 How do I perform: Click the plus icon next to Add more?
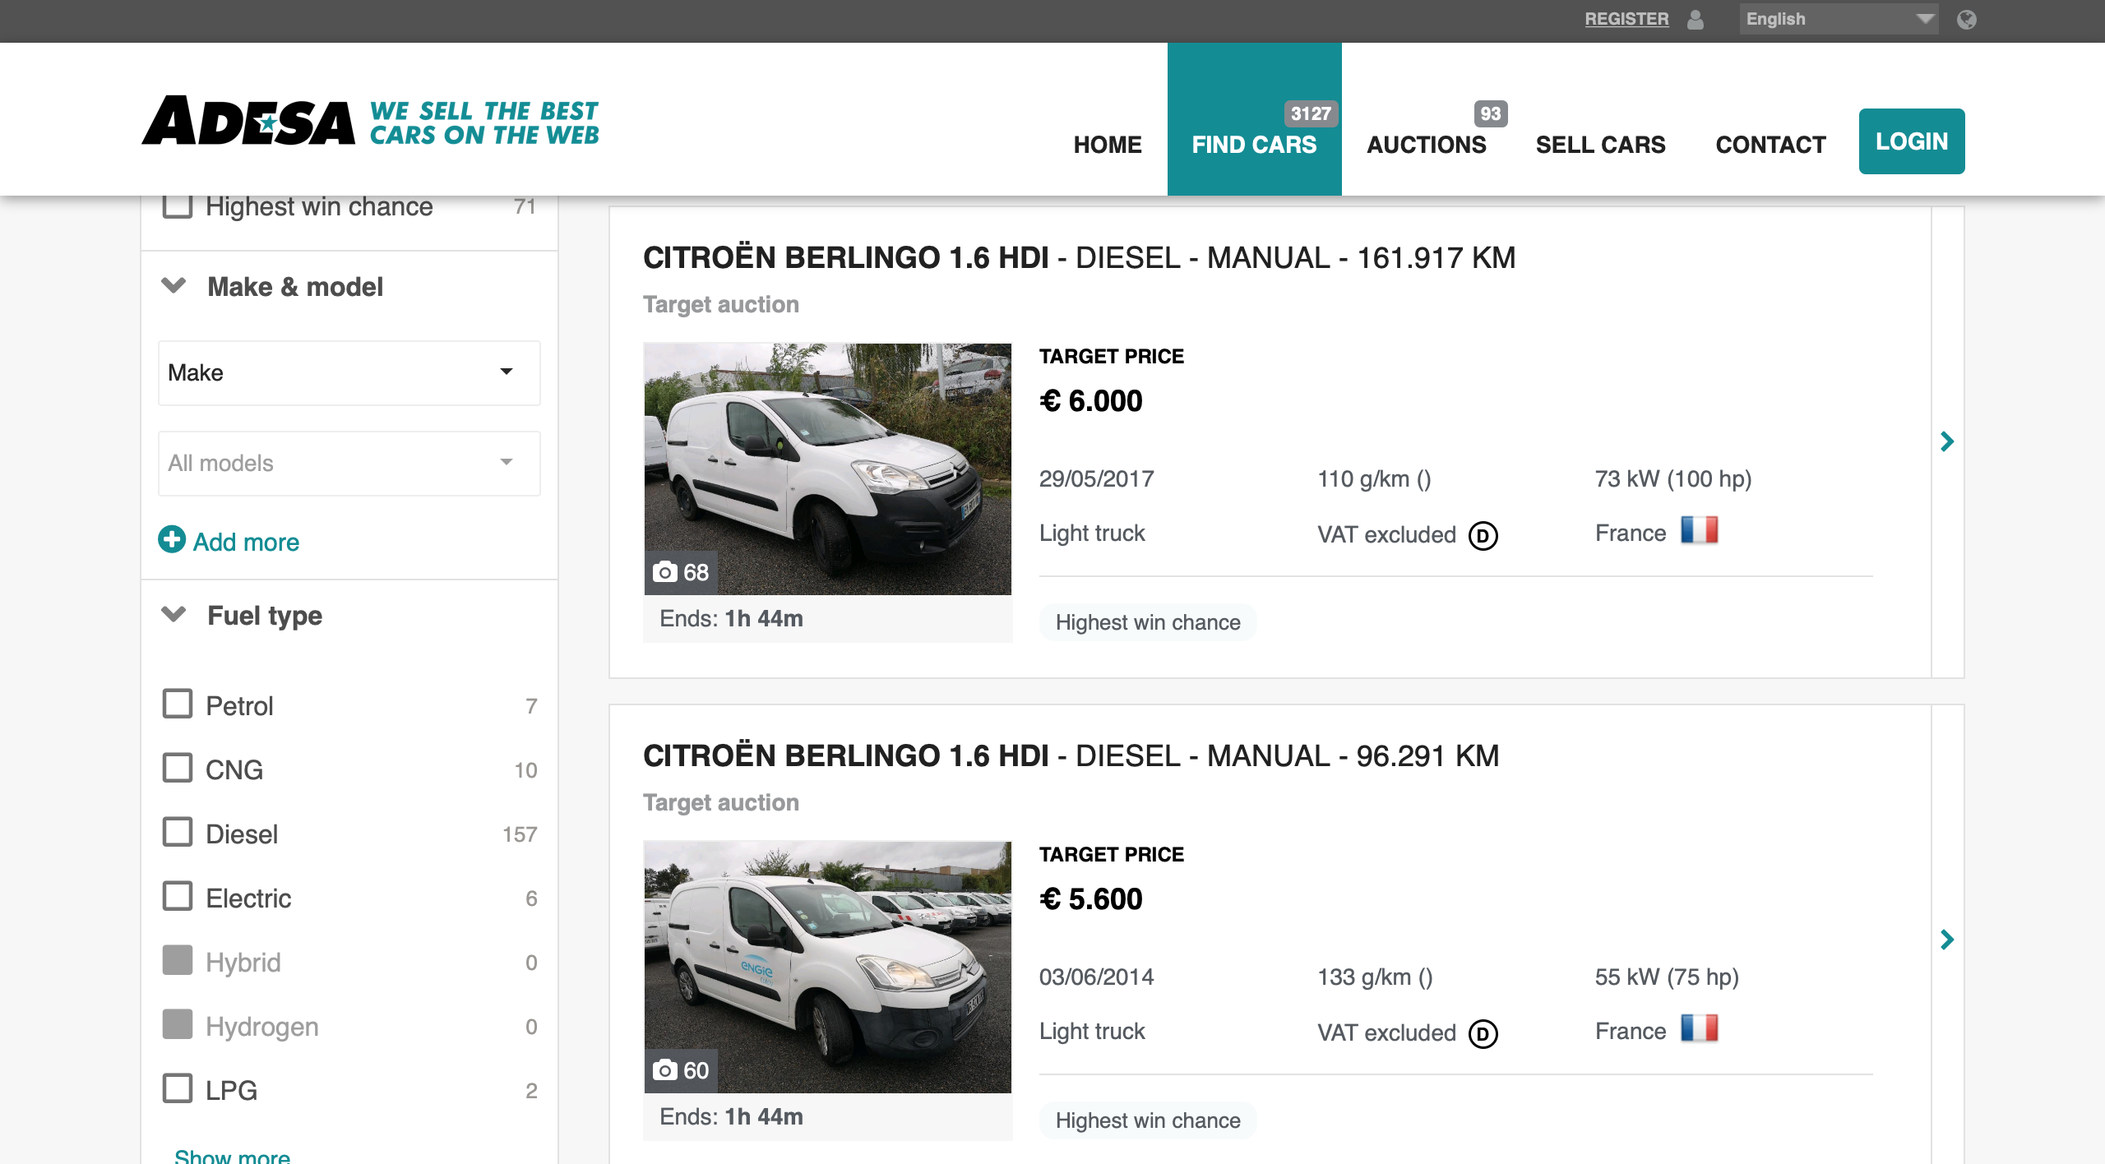coord(172,540)
